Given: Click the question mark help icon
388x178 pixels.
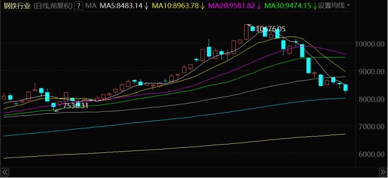Looking at the screenshot, I should 78,6.
